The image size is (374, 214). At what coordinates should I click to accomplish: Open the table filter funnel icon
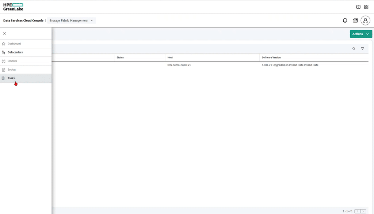coord(362,49)
